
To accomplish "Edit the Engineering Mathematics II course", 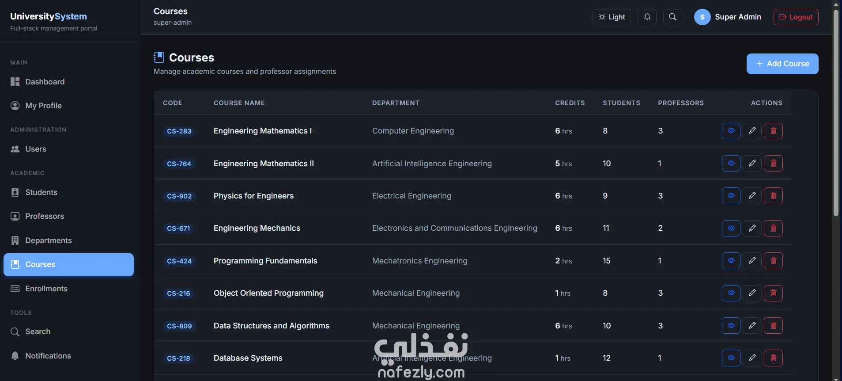I will point(752,164).
